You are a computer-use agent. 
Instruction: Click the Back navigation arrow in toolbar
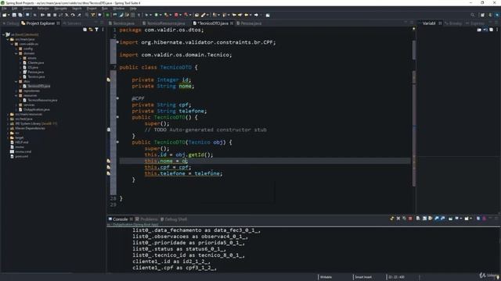[247, 15]
